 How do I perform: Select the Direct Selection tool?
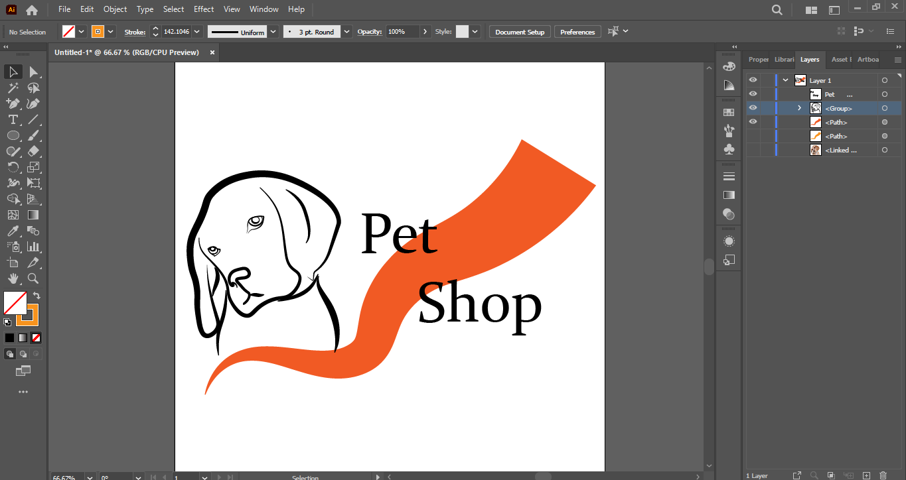(x=33, y=72)
